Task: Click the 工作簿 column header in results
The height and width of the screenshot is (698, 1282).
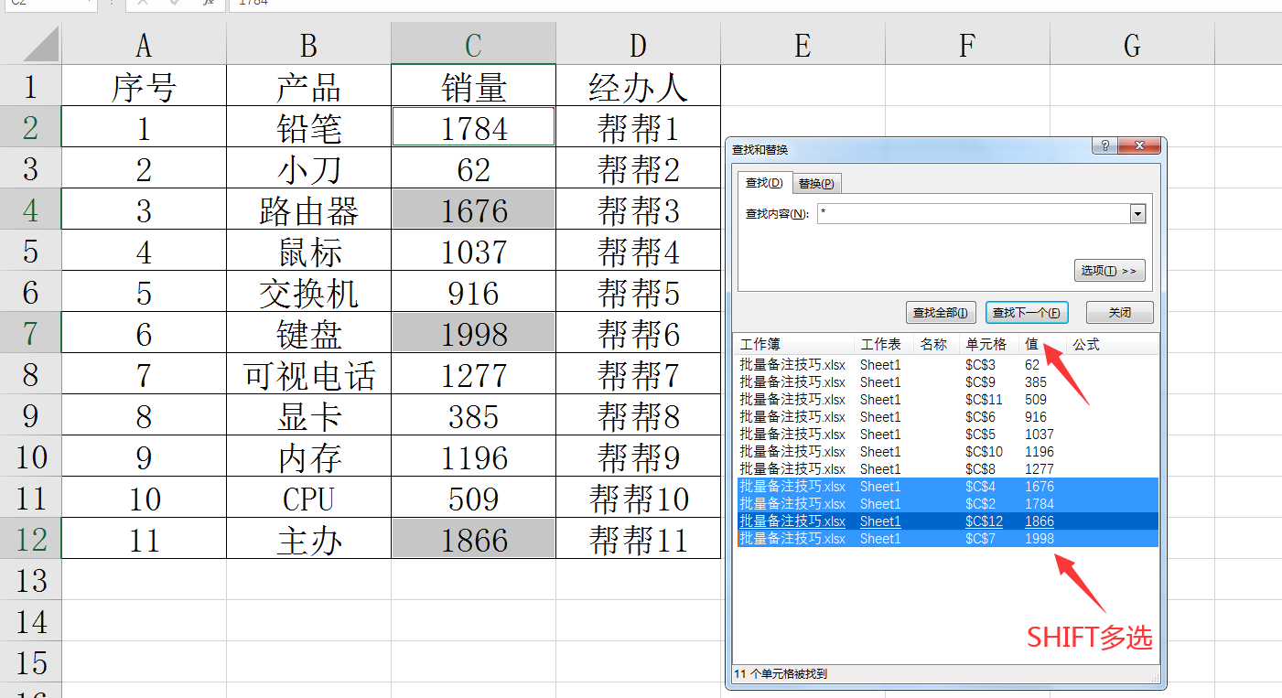Action: tap(794, 345)
